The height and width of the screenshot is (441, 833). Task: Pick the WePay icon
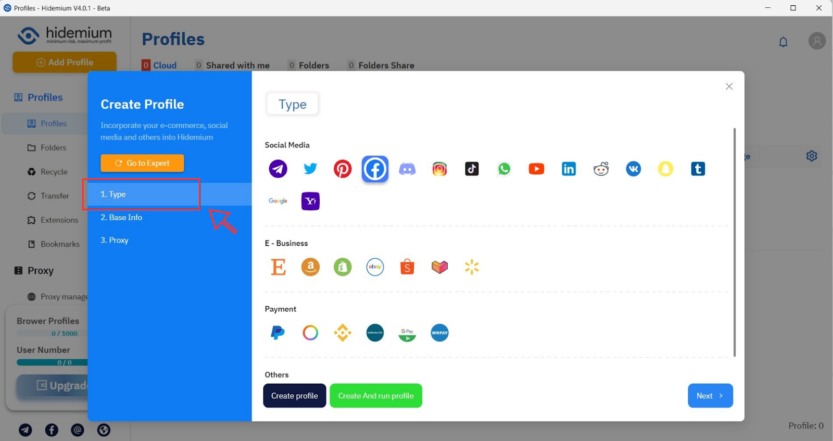point(439,333)
